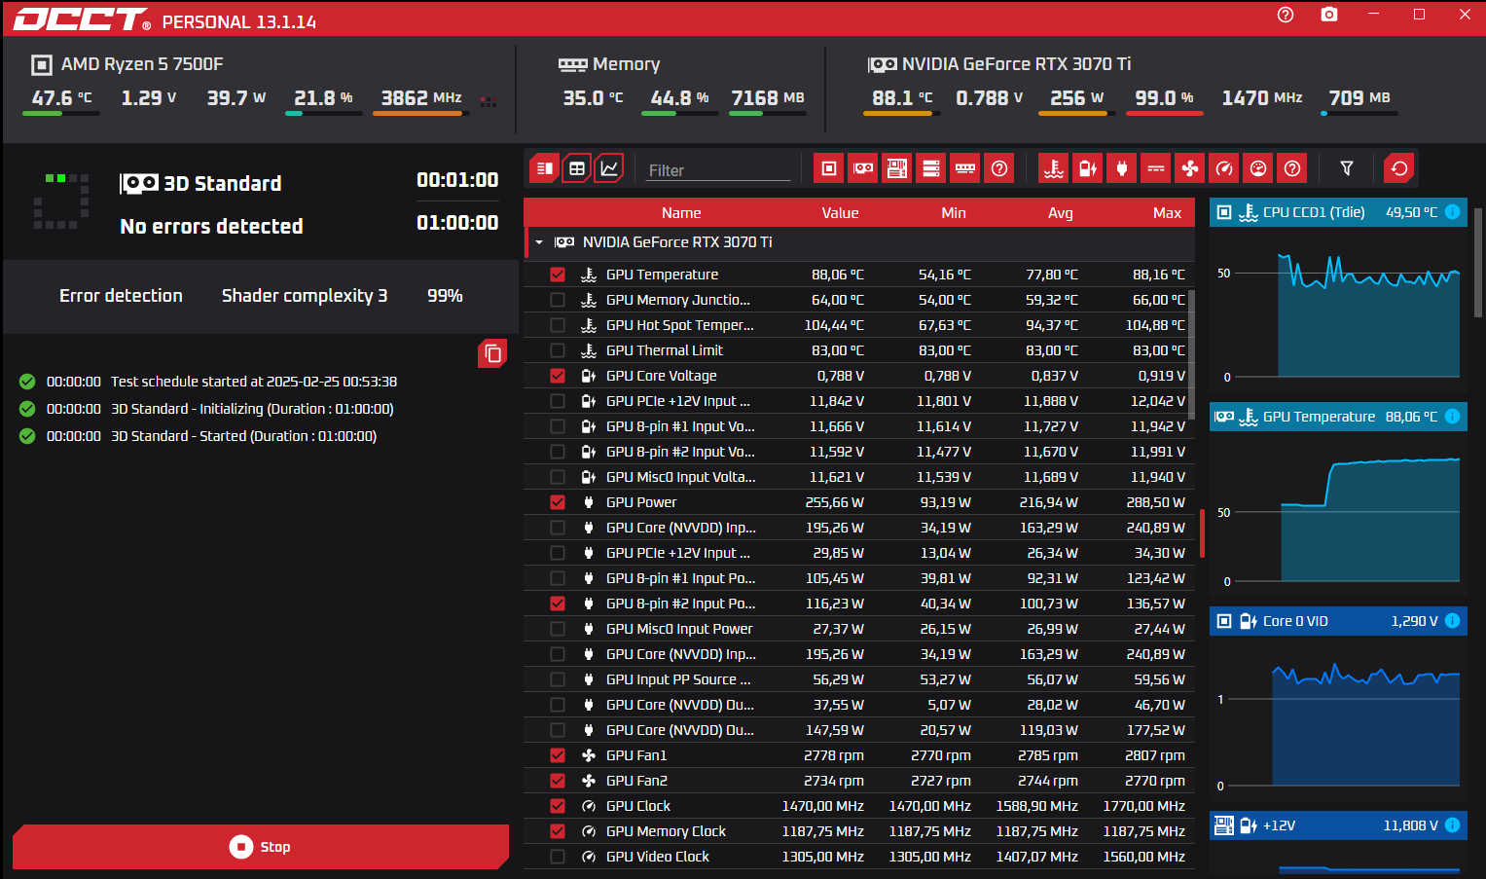Uncheck the GPU Core Voltage checkbox

click(x=558, y=376)
